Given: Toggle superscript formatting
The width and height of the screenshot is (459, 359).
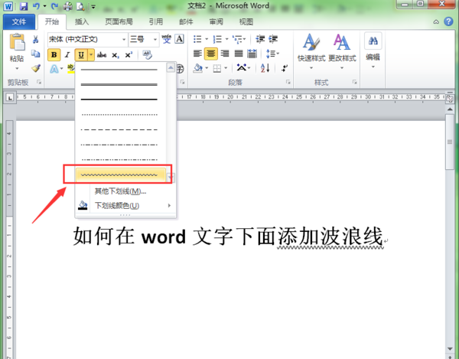Looking at the screenshot, I should [129, 55].
